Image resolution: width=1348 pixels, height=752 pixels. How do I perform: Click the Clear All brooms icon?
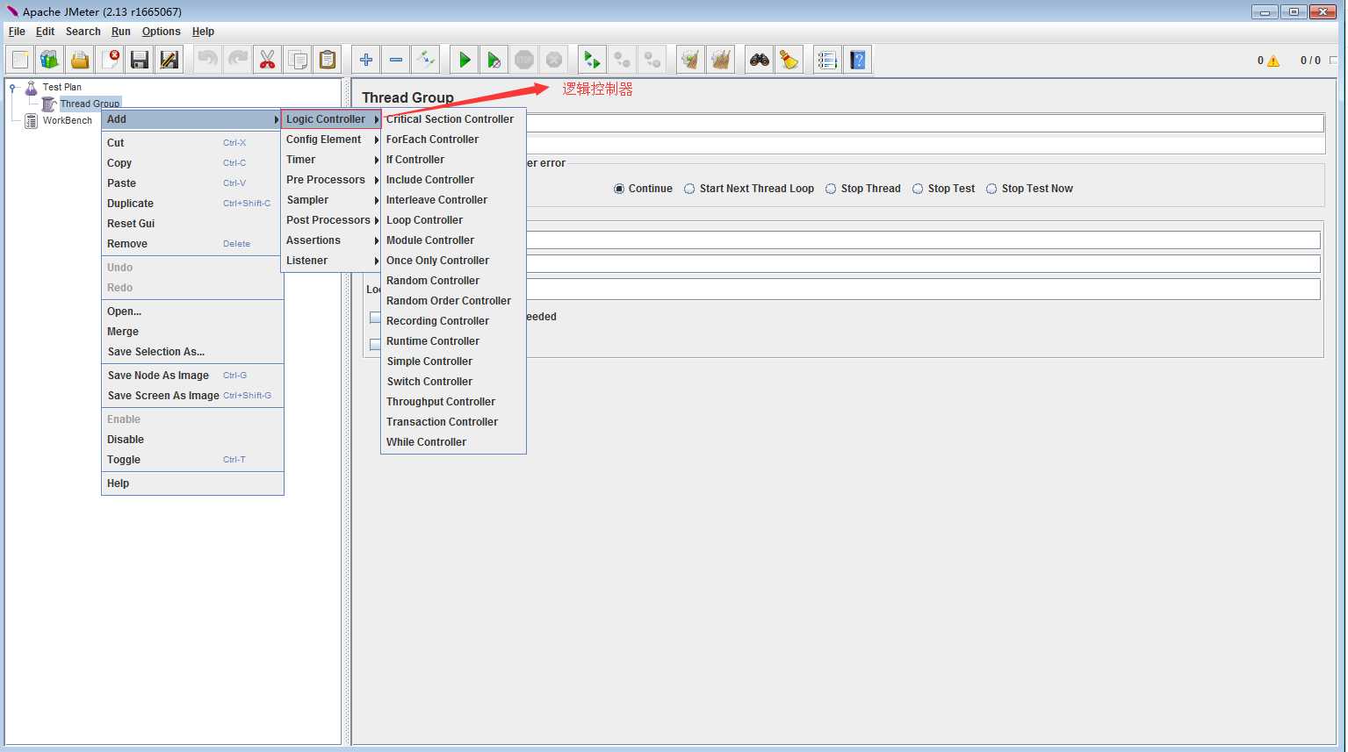point(721,60)
